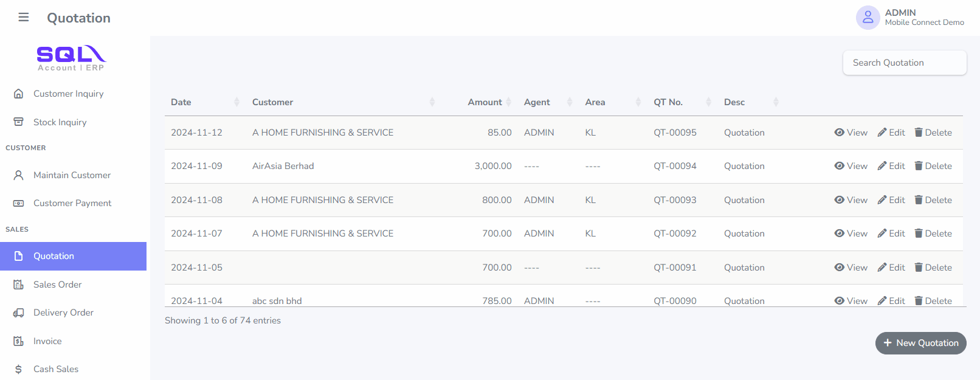Click the eye View icon for QT-00095
This screenshot has height=380, width=980.
tap(839, 133)
